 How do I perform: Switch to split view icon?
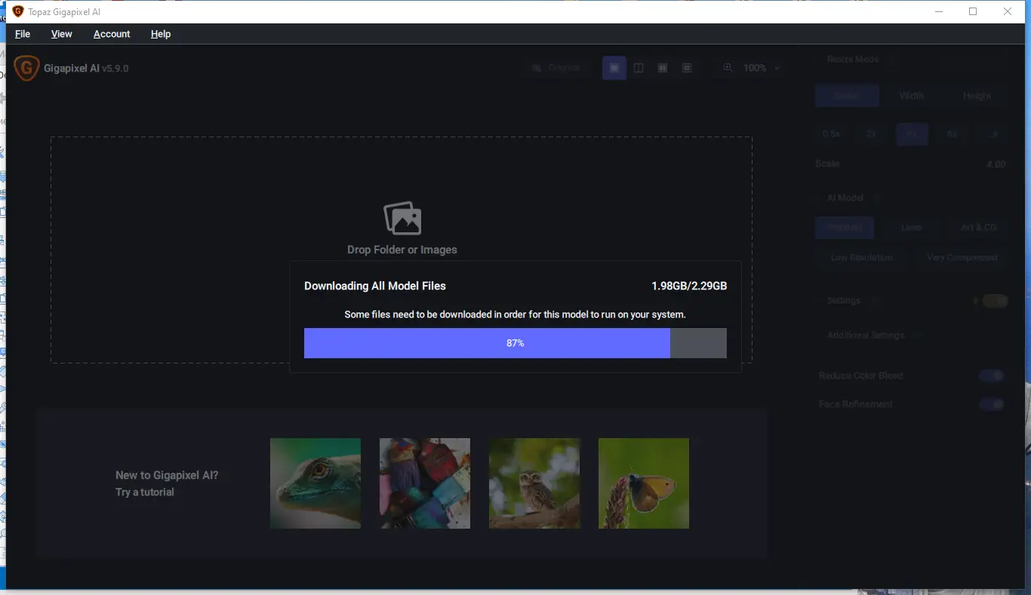click(639, 68)
